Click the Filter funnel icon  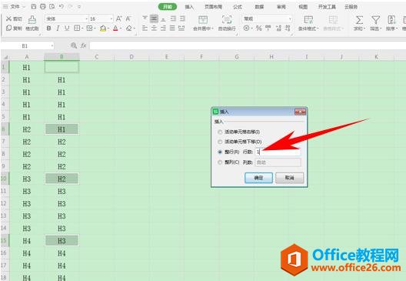click(375, 20)
